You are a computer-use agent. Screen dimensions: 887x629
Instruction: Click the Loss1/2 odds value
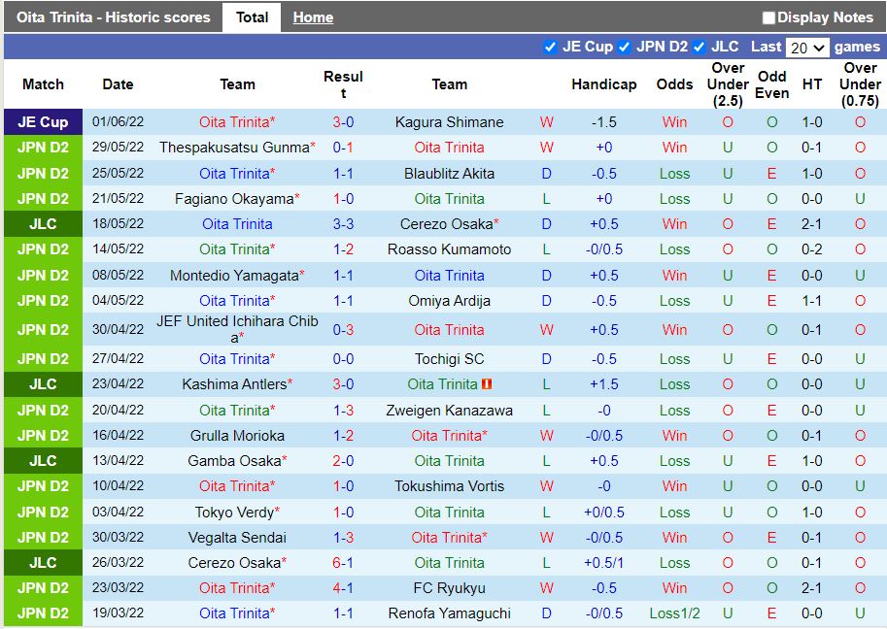[x=674, y=613]
